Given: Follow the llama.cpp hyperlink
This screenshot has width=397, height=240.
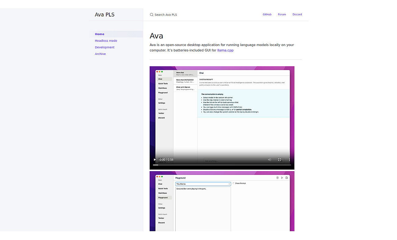Looking at the screenshot, I should click(x=225, y=50).
